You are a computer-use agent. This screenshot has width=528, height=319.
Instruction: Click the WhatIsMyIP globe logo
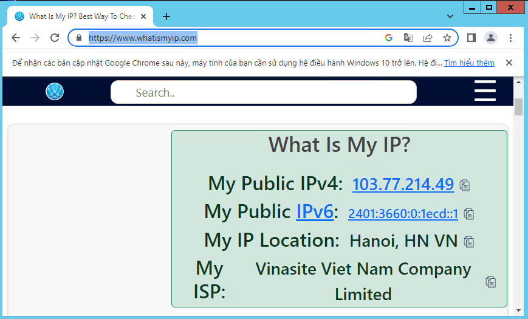55,91
